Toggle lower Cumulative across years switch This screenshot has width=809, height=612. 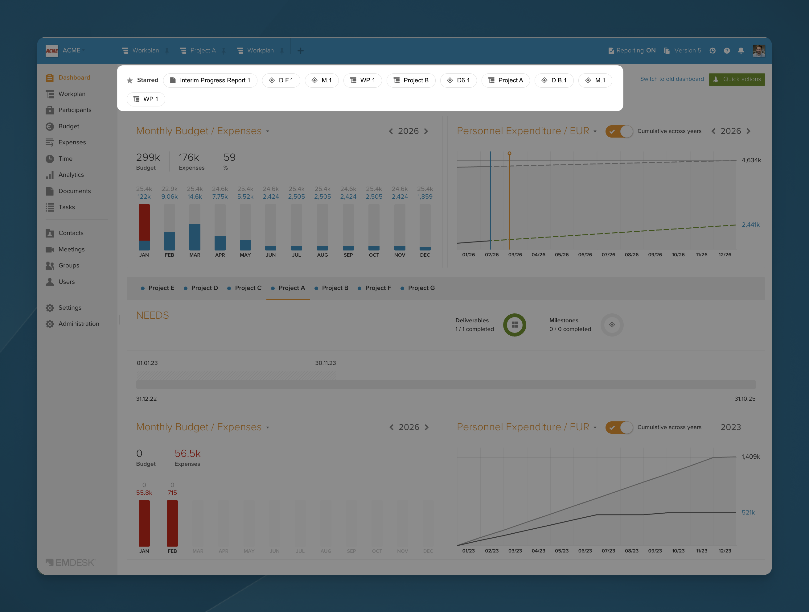tap(618, 427)
